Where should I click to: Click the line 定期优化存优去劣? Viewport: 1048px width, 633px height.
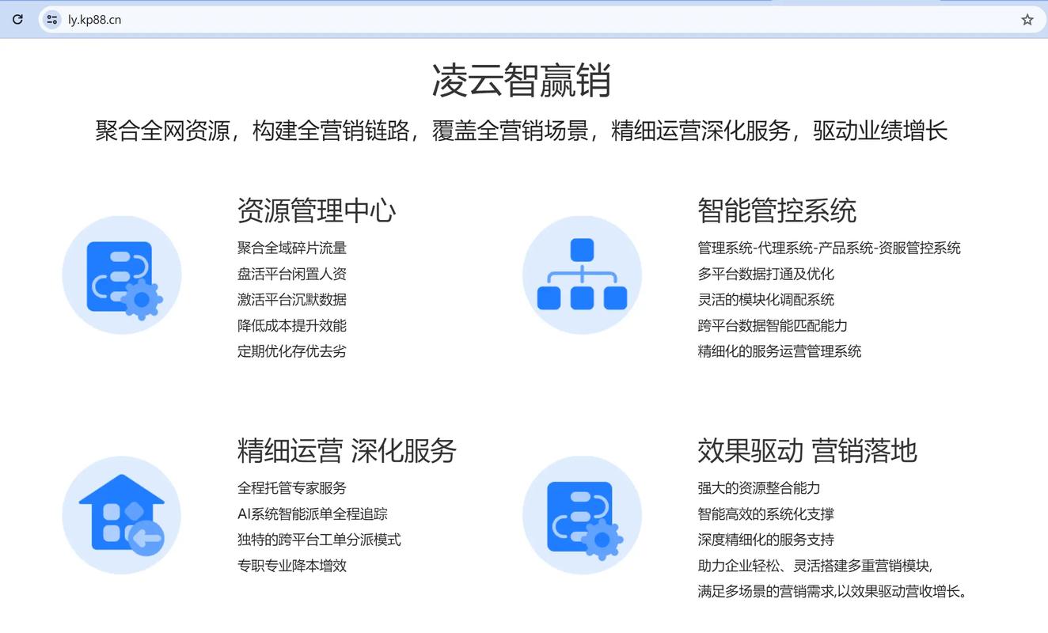click(292, 351)
